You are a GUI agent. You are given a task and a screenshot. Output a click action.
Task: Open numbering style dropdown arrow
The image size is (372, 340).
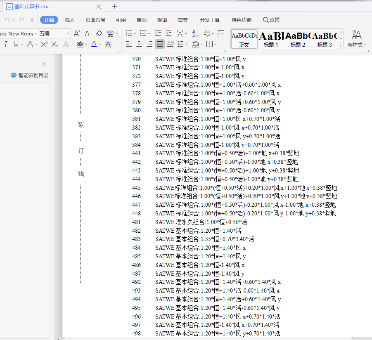149,34
